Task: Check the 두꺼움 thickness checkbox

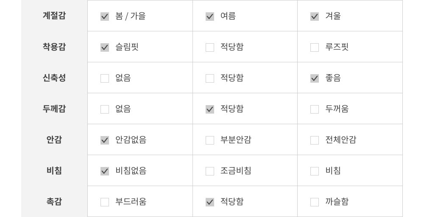Action: [x=315, y=109]
